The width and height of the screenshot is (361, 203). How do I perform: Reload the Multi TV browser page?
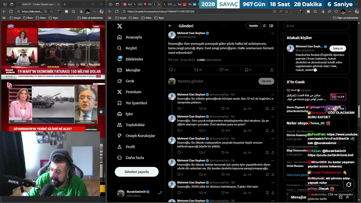tap(11, 12)
